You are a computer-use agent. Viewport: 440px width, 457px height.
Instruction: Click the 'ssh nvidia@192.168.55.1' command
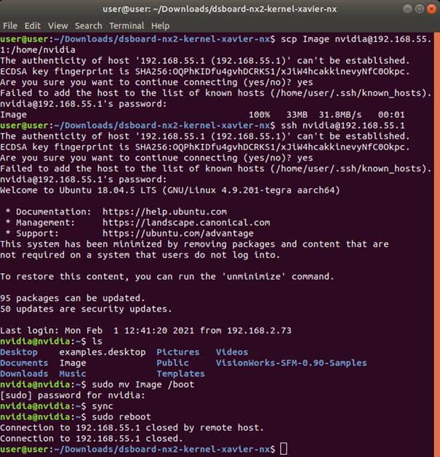click(x=343, y=125)
